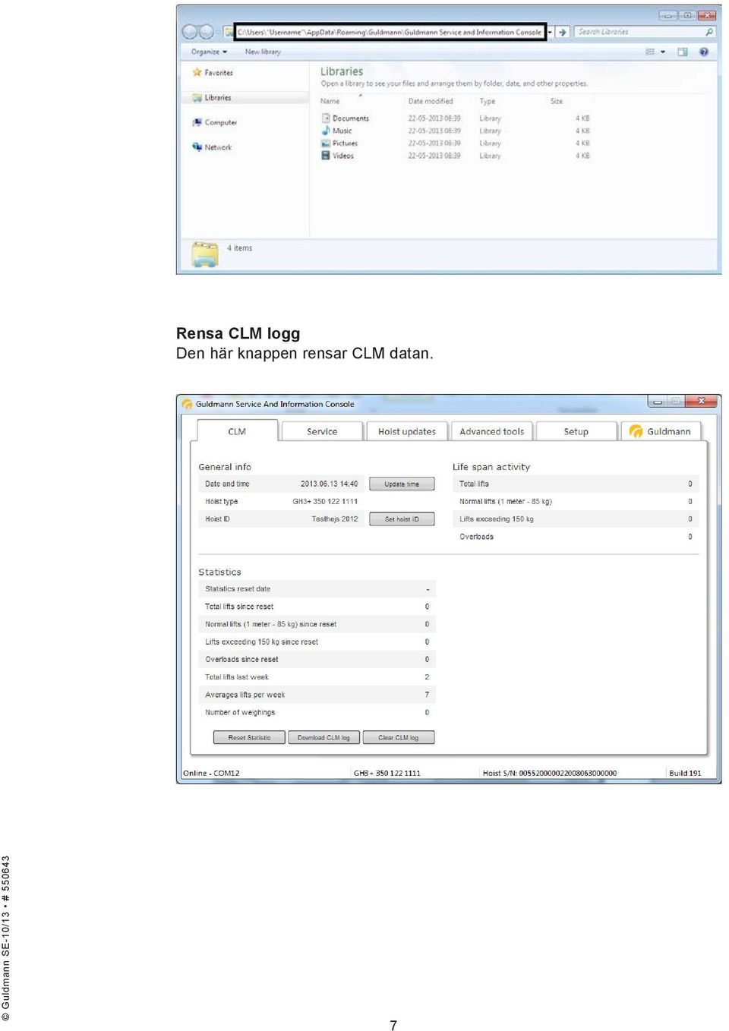Screen dimensions: 729x1031
Task: Select the Videos library icon
Action: tap(326, 156)
